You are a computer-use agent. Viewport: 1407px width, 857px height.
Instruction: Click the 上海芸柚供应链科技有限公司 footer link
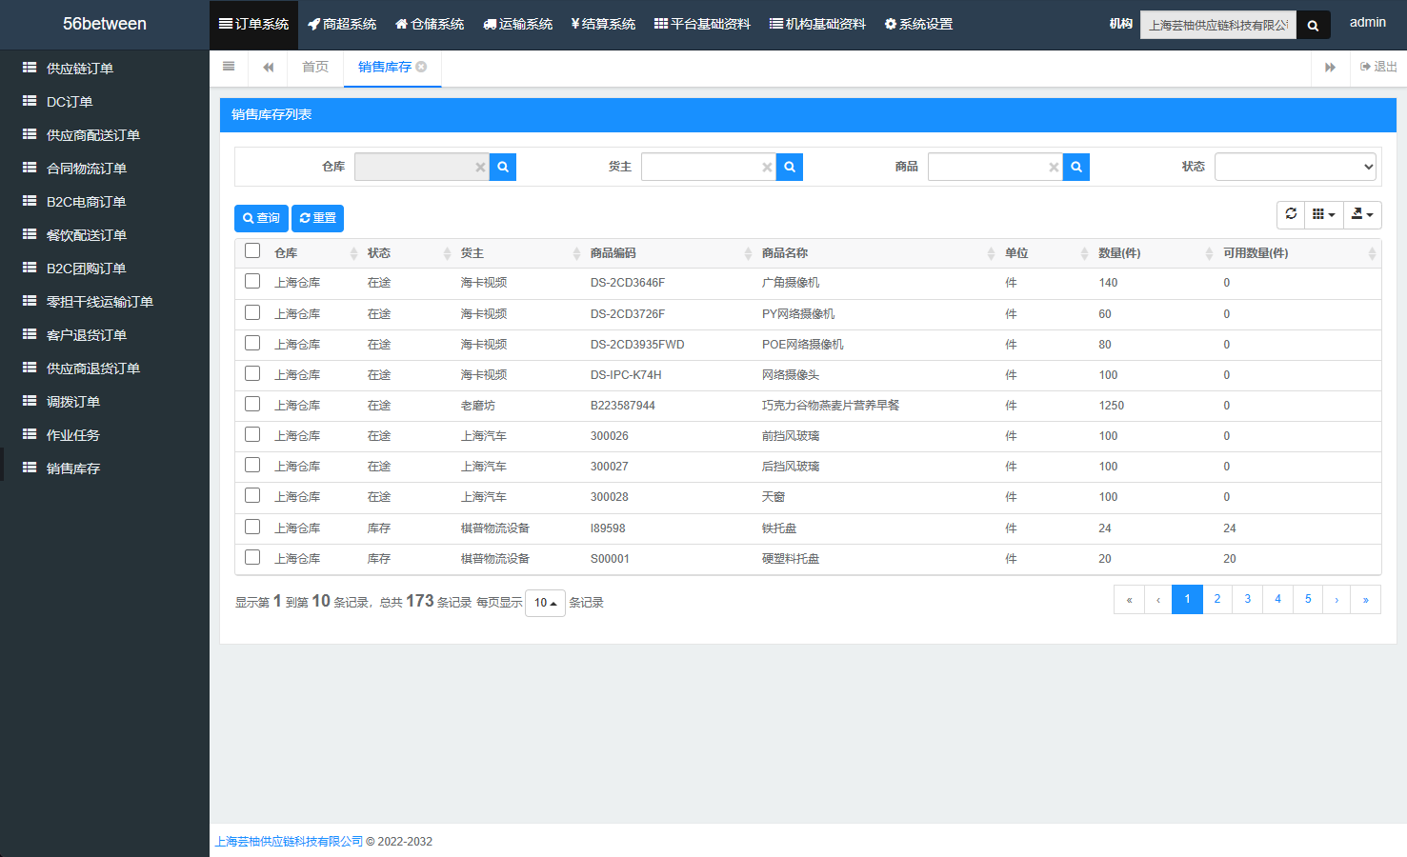[289, 842]
